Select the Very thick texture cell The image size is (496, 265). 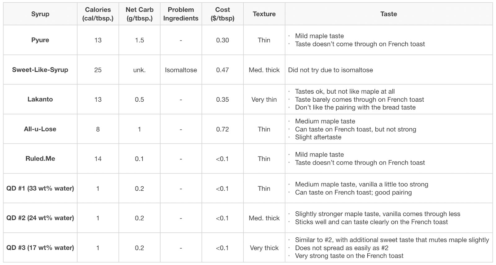click(264, 248)
